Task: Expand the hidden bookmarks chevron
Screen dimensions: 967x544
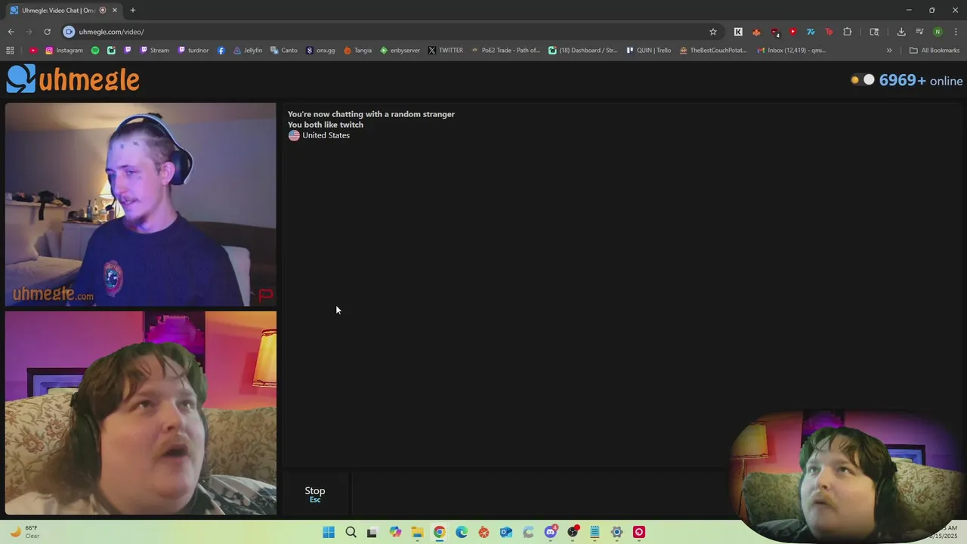Action: (x=889, y=51)
